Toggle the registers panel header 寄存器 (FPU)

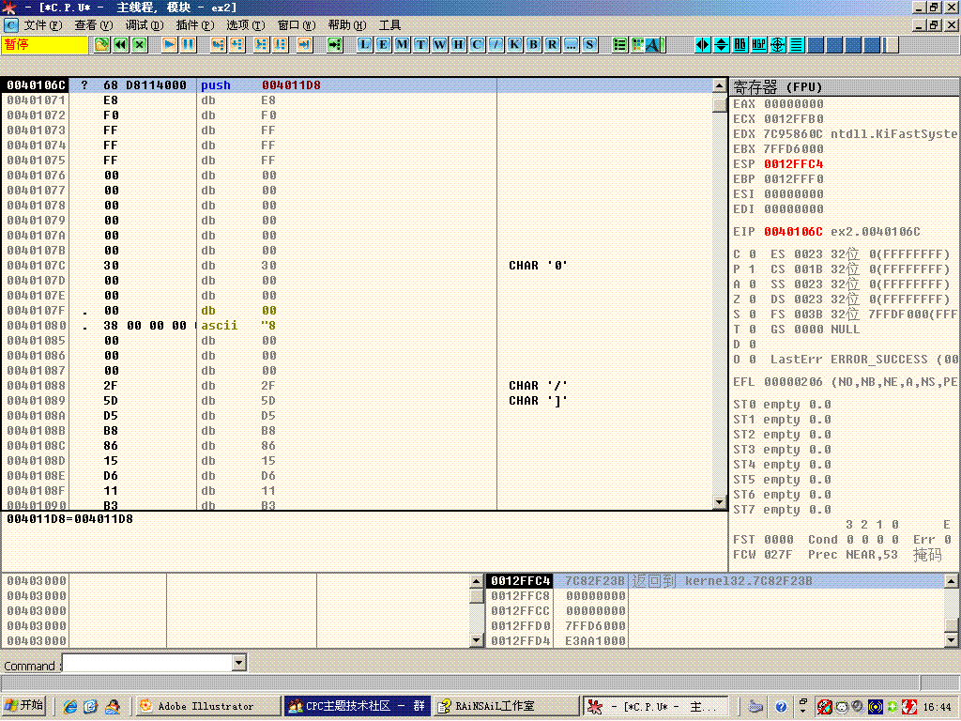845,87
